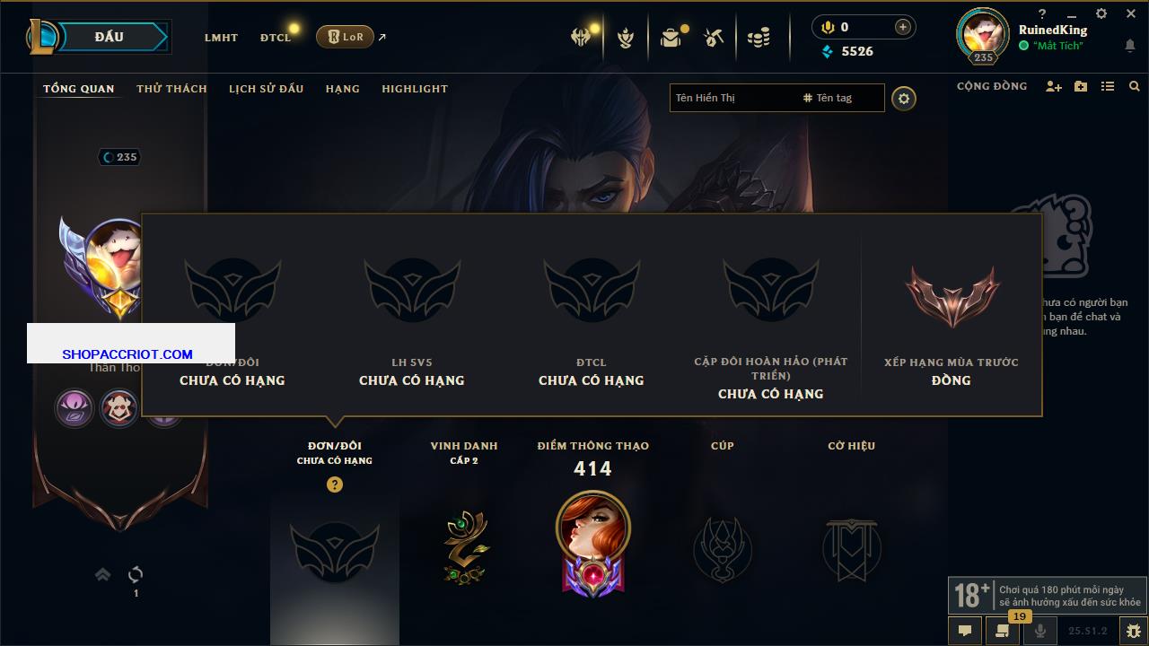Viewport: 1149px width, 646px height.
Task: Open the Store coins icon
Action: tap(759, 38)
